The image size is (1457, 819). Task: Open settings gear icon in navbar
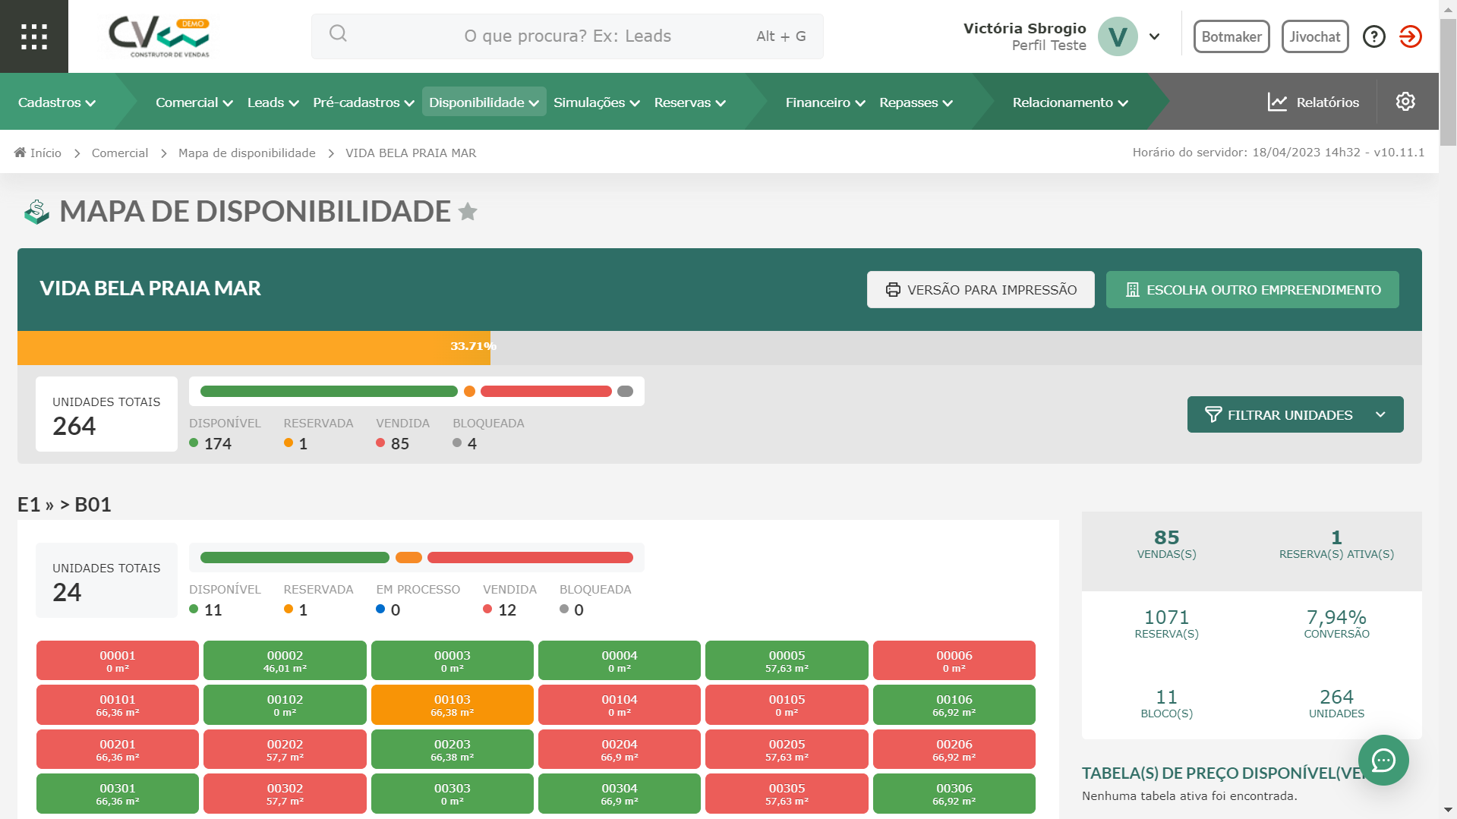[1405, 102]
